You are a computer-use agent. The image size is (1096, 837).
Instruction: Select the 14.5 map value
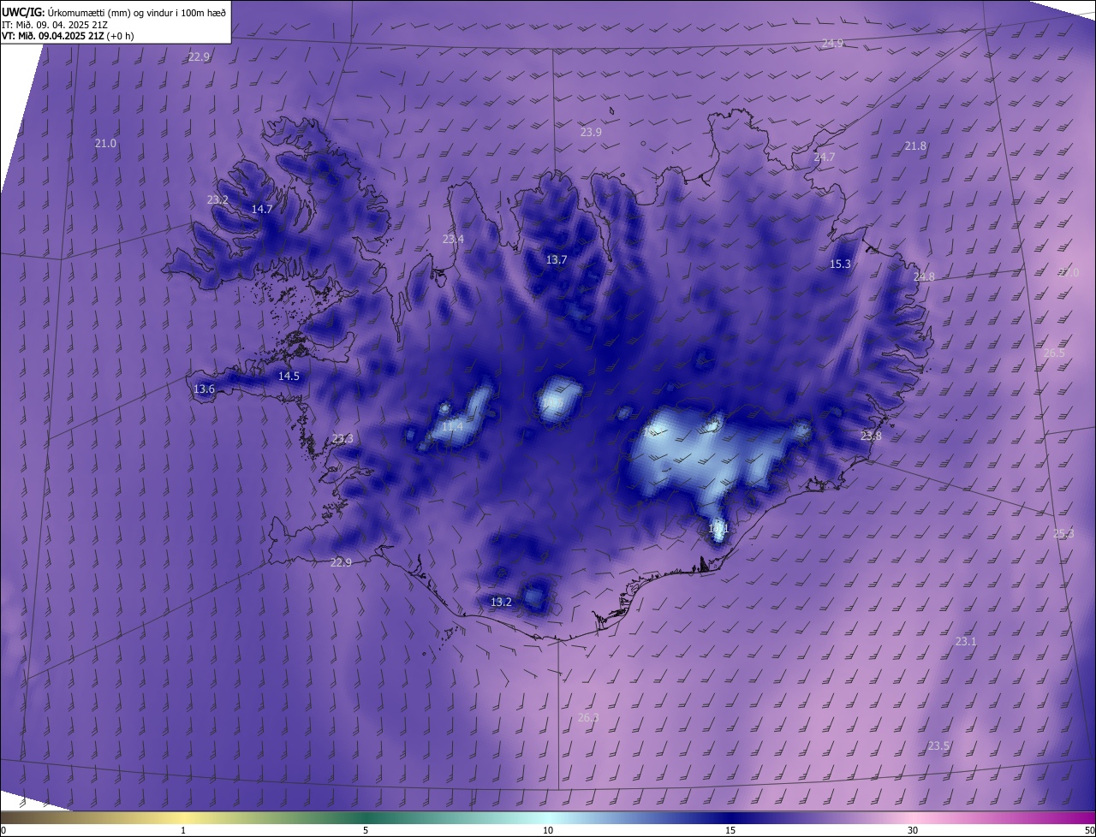[x=289, y=377]
